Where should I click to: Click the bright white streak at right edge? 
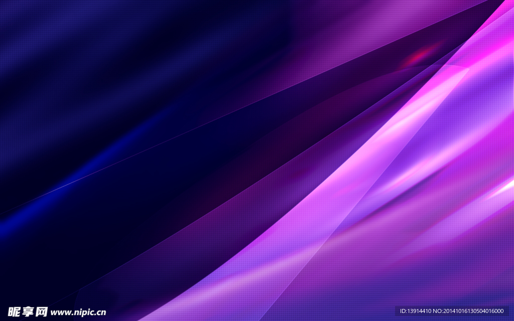point(504,188)
